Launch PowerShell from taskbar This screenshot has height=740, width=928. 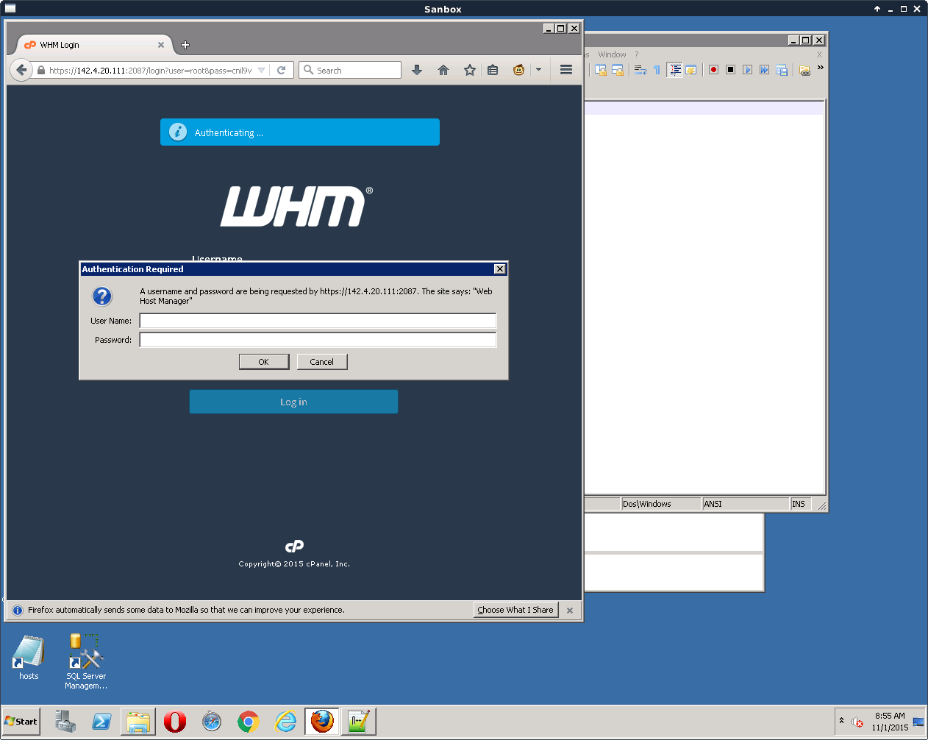point(101,722)
